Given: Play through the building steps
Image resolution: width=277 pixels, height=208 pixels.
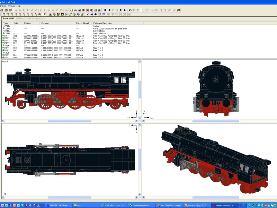Looking at the screenshot, I should [121, 10].
